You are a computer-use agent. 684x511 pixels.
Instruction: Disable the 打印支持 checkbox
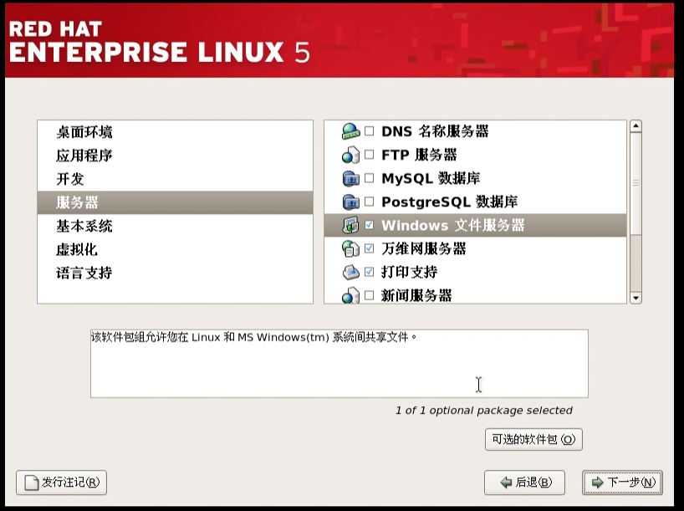369,273
